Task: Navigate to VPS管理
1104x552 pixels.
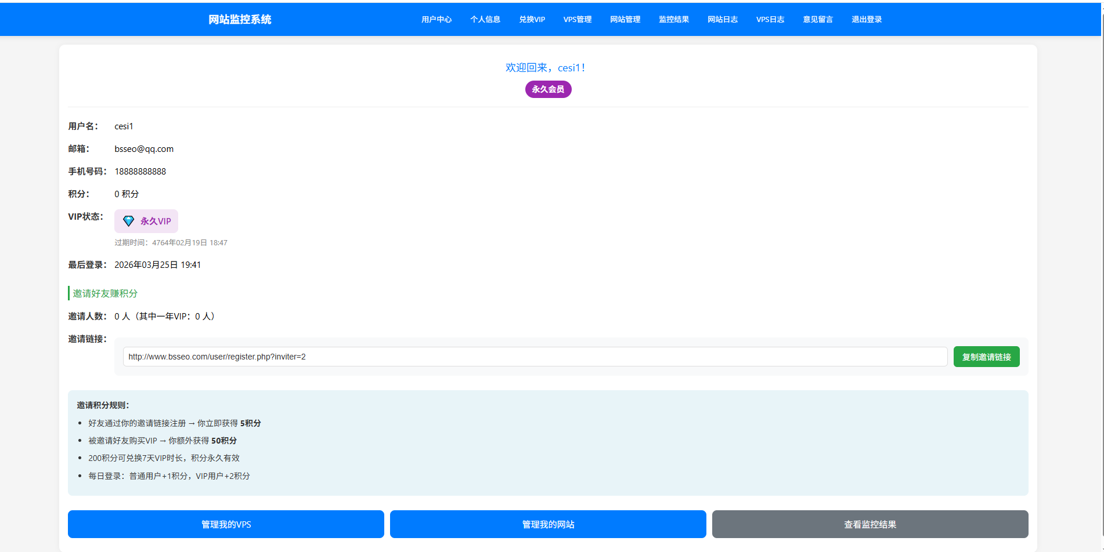Action: (577, 19)
